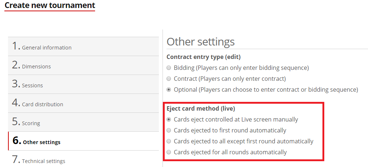Go to step 2 Dimensions
Viewport: 368px width, 167px height.
click(x=36, y=66)
